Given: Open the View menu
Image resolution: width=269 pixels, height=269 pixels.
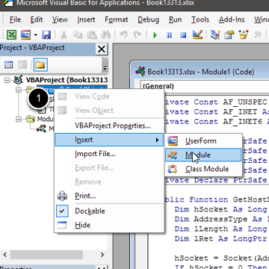Looking at the screenshot, I should tap(60, 19).
